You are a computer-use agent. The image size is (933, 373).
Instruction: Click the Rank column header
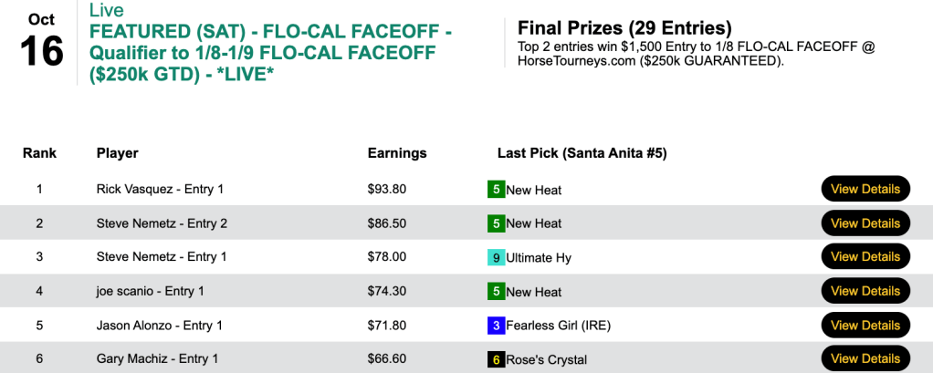(x=39, y=153)
